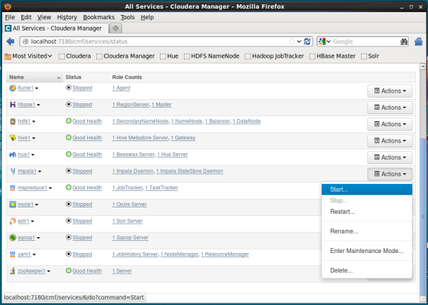Click the Firefox home icon
Screen dimensions: 428x305
pos(419,41)
